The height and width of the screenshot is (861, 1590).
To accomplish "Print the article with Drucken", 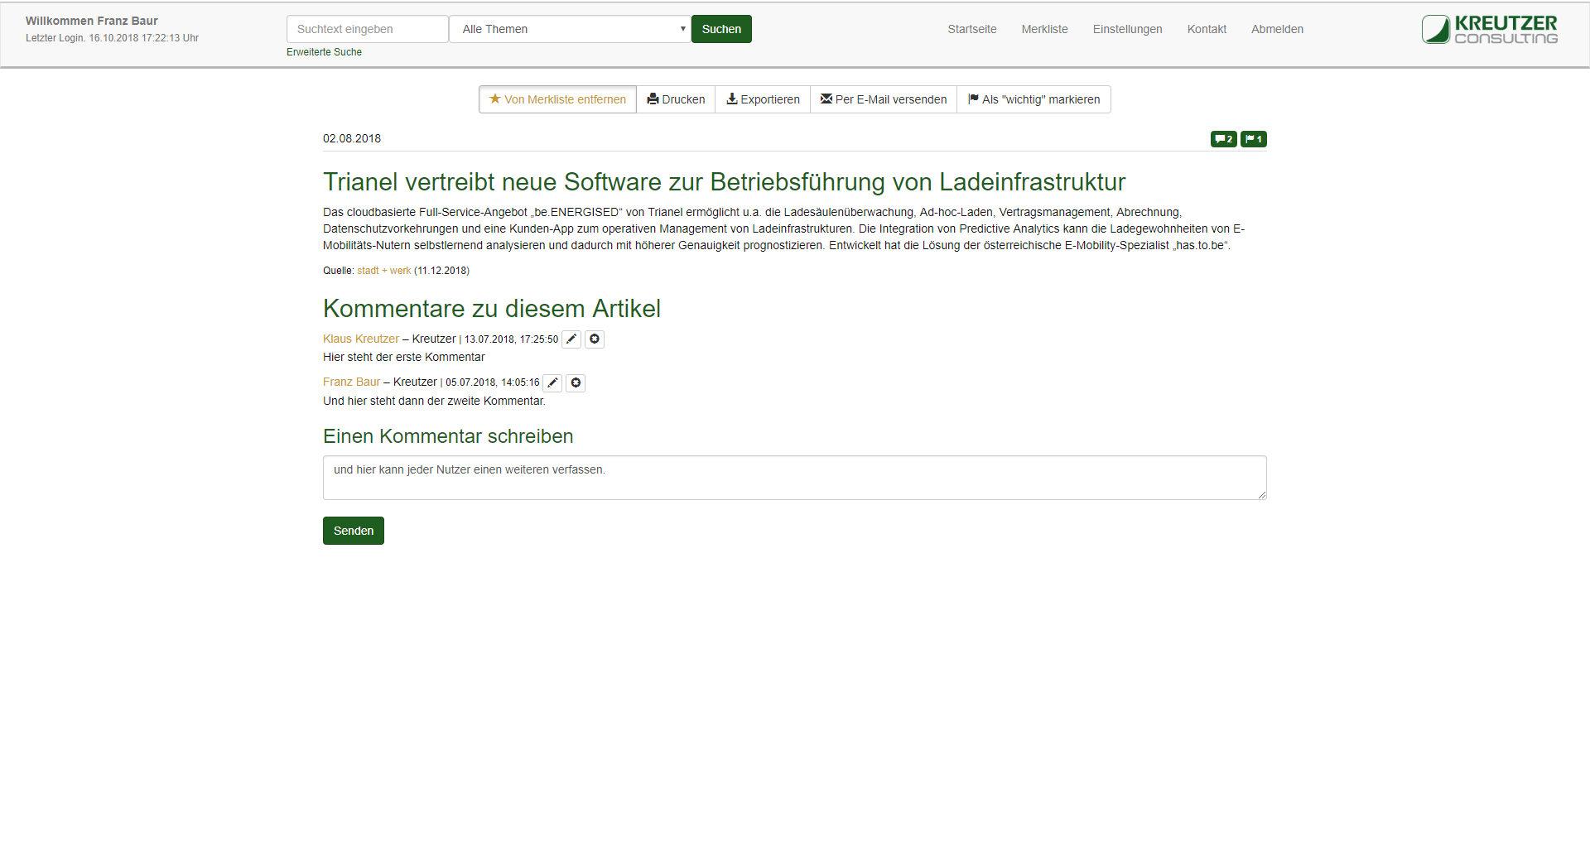I will click(x=676, y=99).
